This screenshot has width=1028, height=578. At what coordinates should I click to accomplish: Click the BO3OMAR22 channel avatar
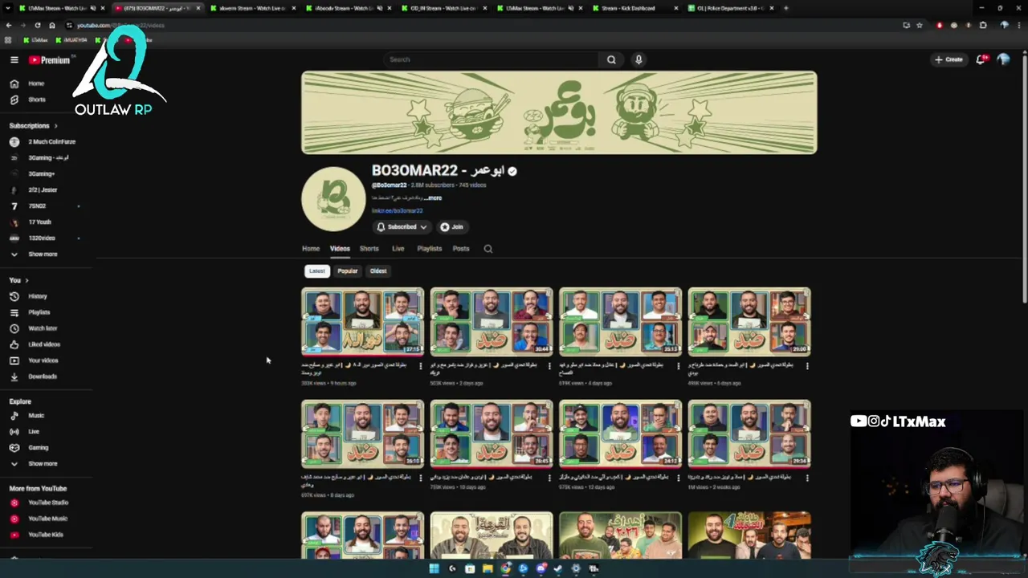333,198
